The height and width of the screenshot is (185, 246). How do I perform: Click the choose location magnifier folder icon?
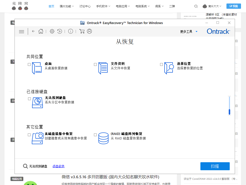[169, 68]
